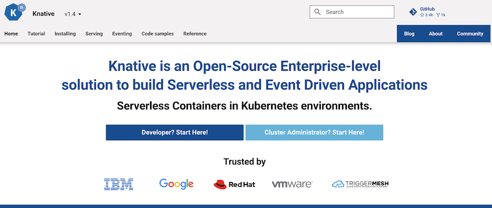
Task: Open the v1.4 version dropdown
Action: (x=73, y=14)
